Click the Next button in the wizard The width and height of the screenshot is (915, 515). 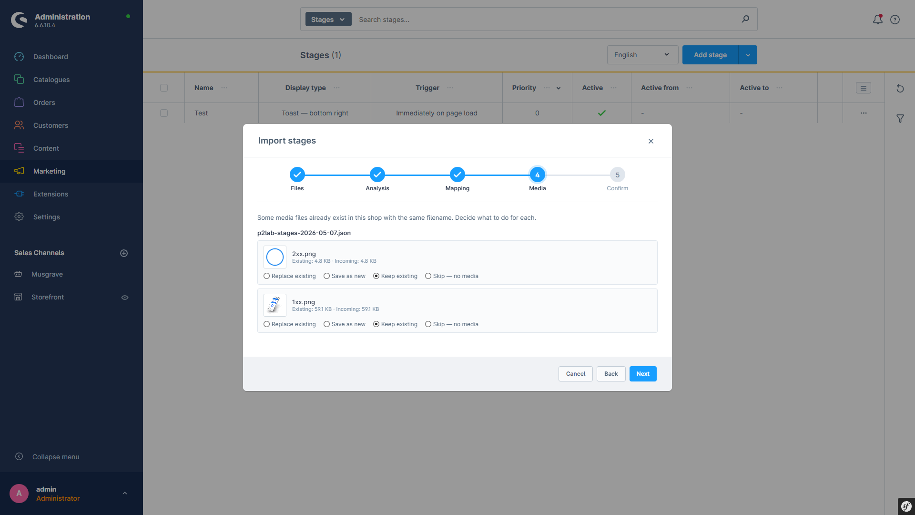pos(643,374)
